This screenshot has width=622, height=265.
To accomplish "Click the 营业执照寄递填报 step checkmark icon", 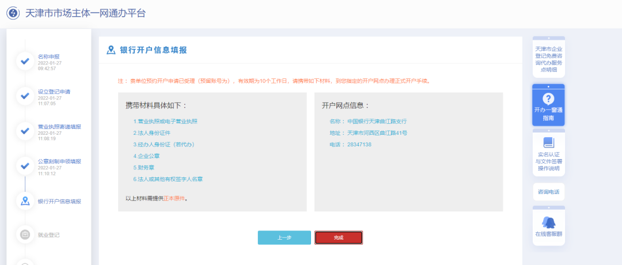I will click(25, 131).
